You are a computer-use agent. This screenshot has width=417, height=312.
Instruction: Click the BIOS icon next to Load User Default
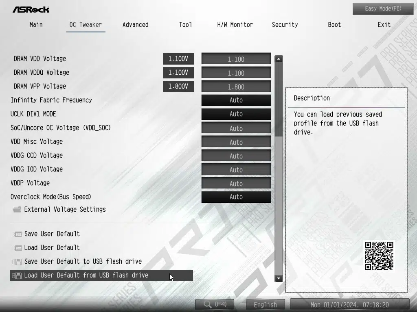pos(17,248)
